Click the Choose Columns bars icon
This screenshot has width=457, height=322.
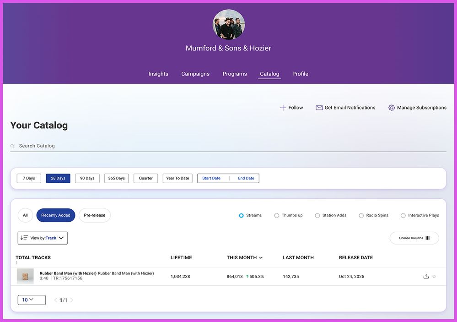428,238
